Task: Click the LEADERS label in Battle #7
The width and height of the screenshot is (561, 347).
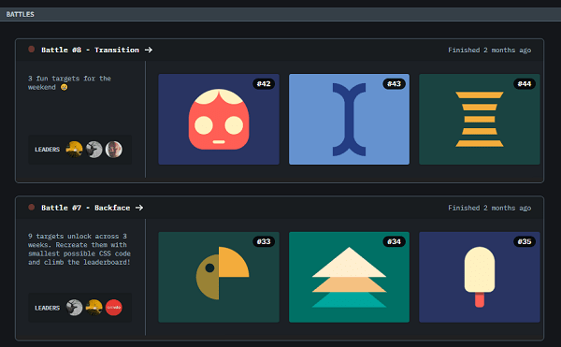Action: tap(48, 308)
